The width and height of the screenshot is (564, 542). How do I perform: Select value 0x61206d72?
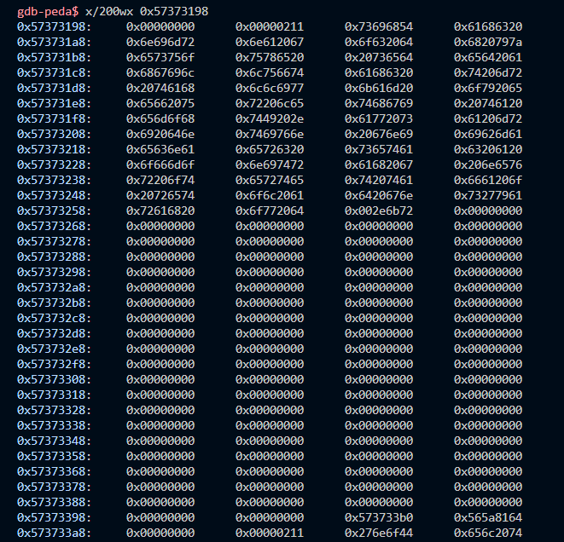(488, 119)
